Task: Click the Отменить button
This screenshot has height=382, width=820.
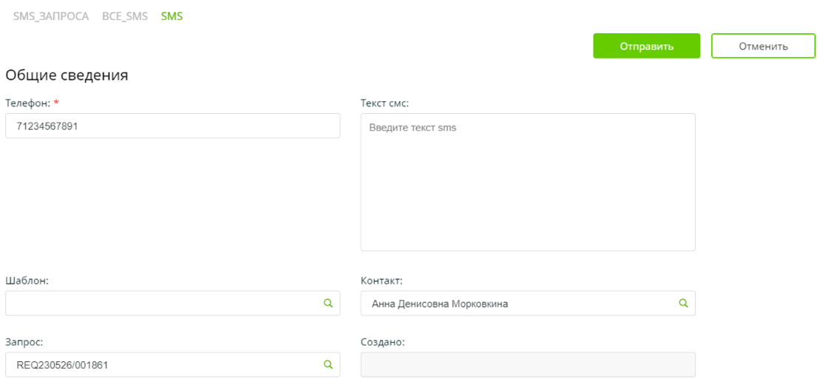Action: click(x=763, y=46)
